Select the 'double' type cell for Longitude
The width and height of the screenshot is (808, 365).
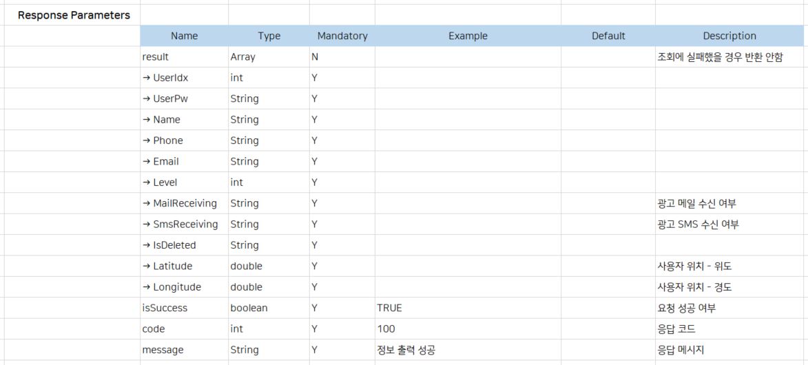click(x=269, y=287)
